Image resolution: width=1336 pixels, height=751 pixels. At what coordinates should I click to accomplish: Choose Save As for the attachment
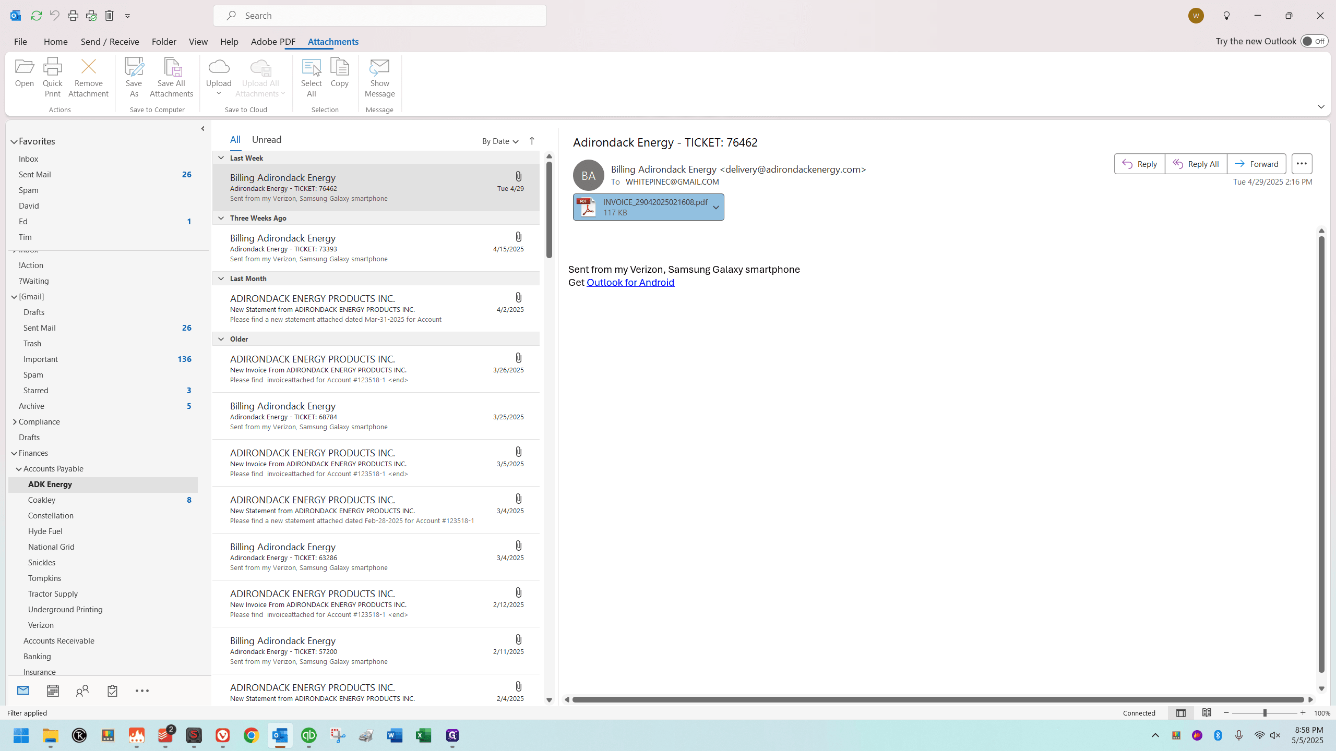(134, 77)
